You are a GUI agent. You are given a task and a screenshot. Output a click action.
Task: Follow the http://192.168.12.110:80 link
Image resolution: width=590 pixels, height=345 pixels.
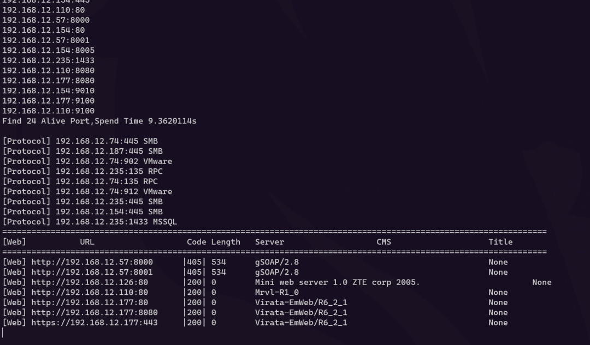(90, 292)
